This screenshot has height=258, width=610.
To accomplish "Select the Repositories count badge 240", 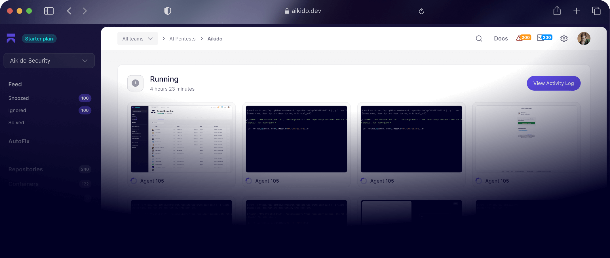I will [85, 169].
